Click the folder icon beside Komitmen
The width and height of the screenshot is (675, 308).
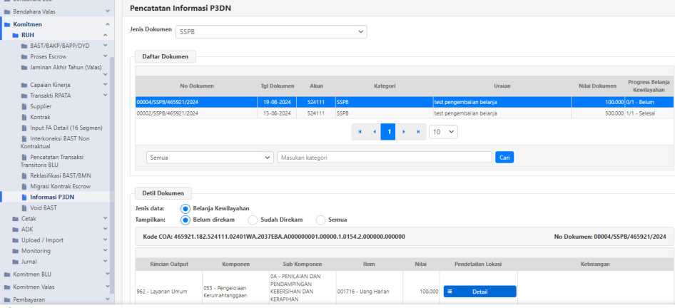(x=7, y=24)
